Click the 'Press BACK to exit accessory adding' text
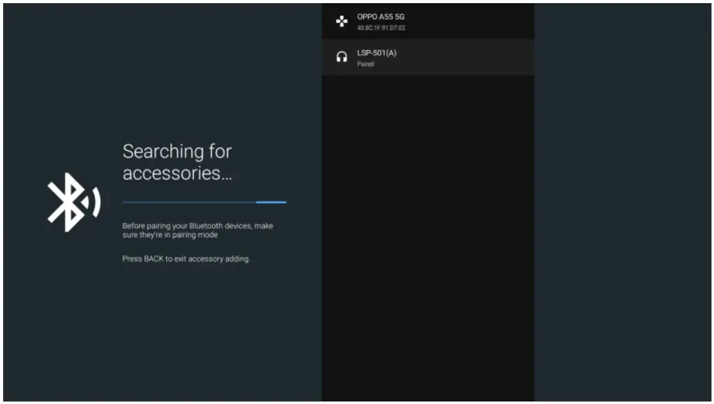 click(x=186, y=259)
